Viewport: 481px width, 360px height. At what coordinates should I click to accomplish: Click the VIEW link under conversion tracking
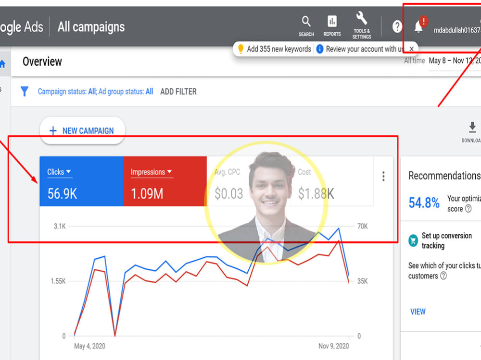[418, 312]
